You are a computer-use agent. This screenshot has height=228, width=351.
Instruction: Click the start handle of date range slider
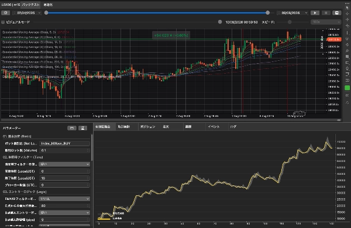(x=46, y=13)
